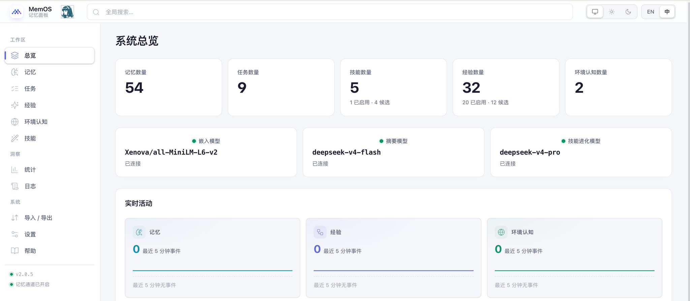Click the 实时活动 section heading

click(138, 203)
